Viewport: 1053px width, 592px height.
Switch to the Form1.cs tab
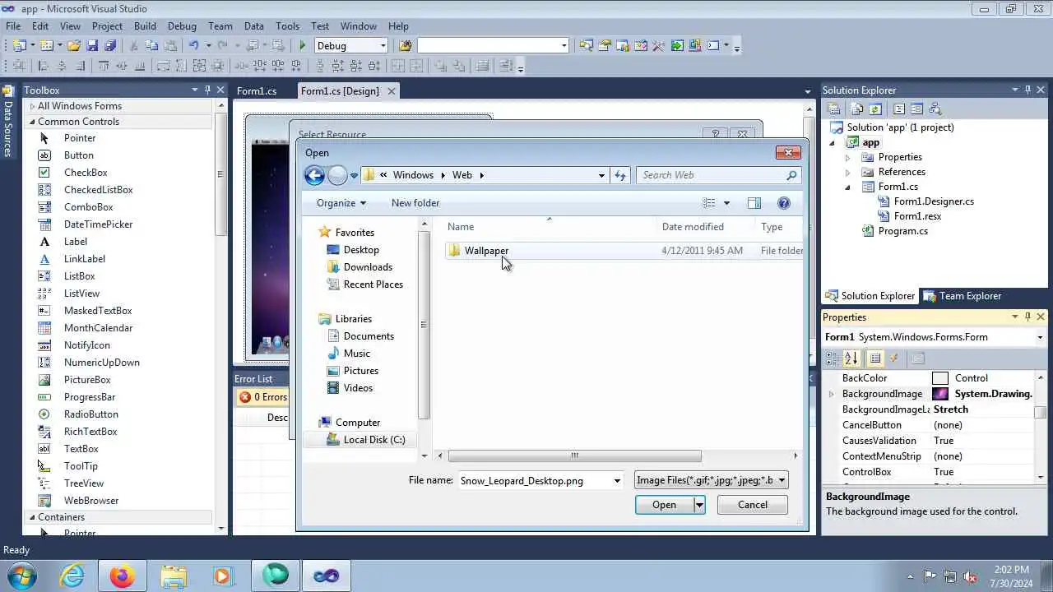(257, 91)
